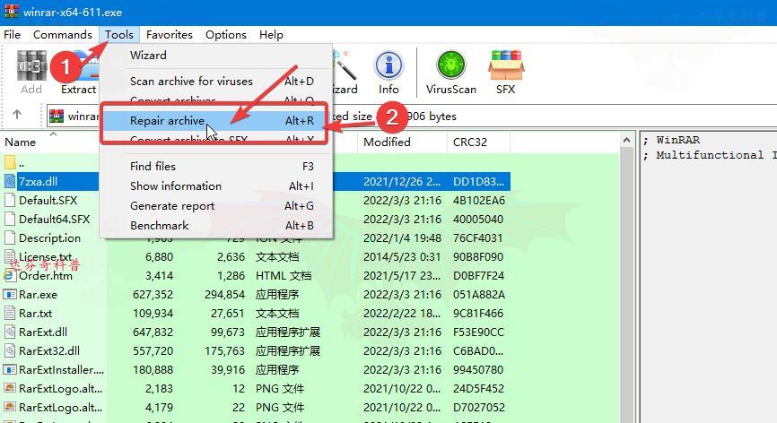Click the RarExt.dll file icon
Screen dimensions: 777x423
point(10,332)
